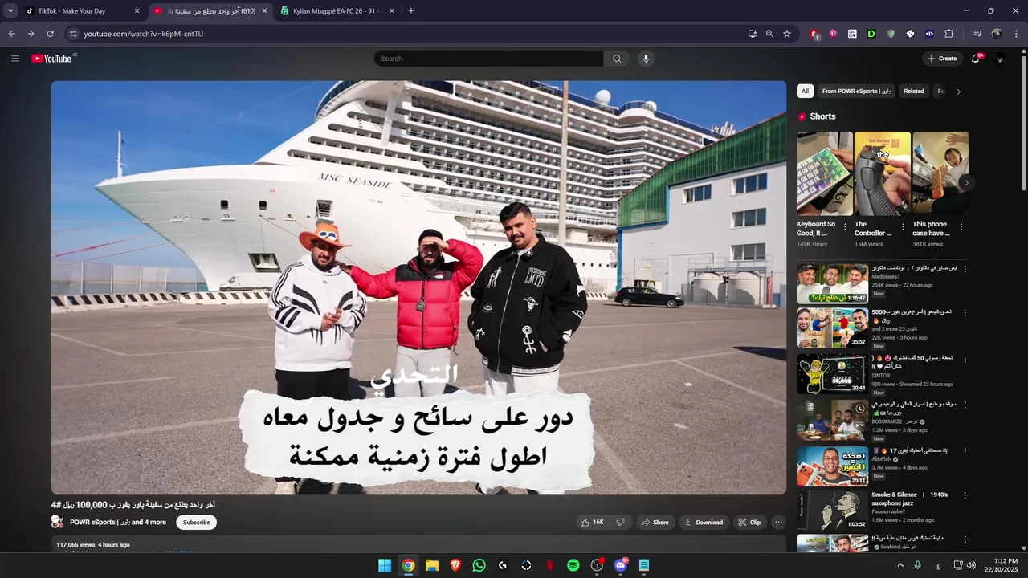The width and height of the screenshot is (1028, 578).
Task: Click the YouTube search magnifier button
Action: coord(617,59)
